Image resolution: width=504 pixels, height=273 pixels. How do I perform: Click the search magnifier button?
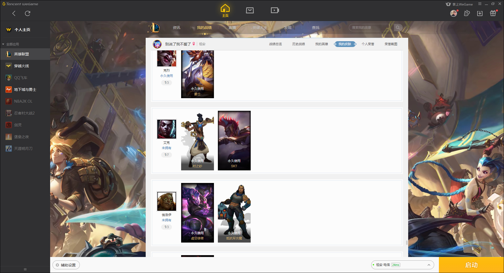[x=398, y=28]
